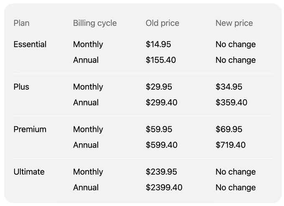Click the Plan column header
Screen dimensions: 284x206
21,23
